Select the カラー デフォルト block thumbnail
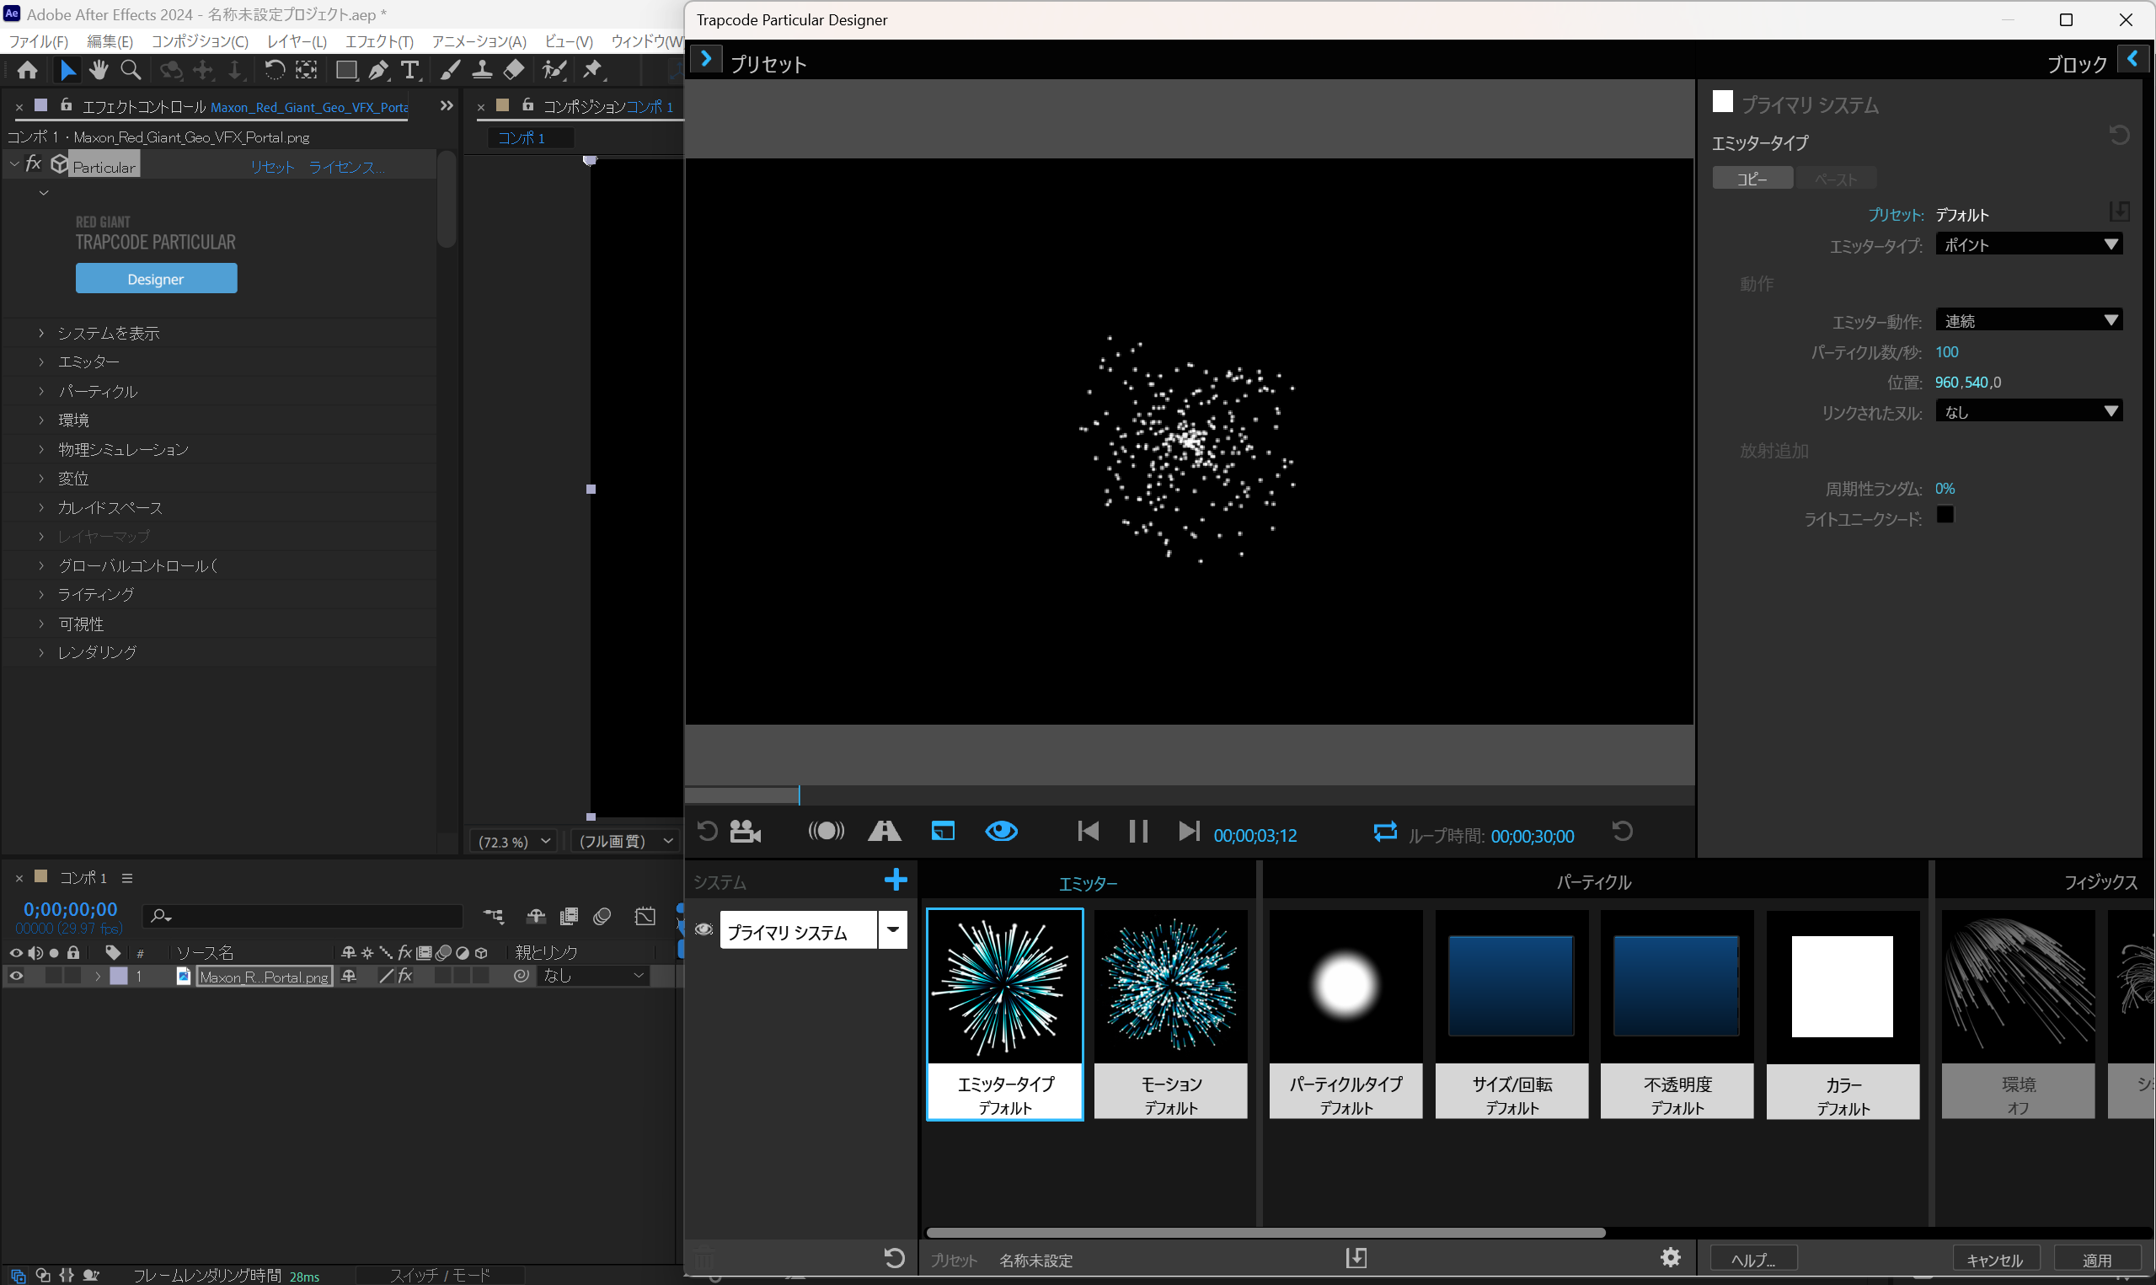 pos(1843,1015)
